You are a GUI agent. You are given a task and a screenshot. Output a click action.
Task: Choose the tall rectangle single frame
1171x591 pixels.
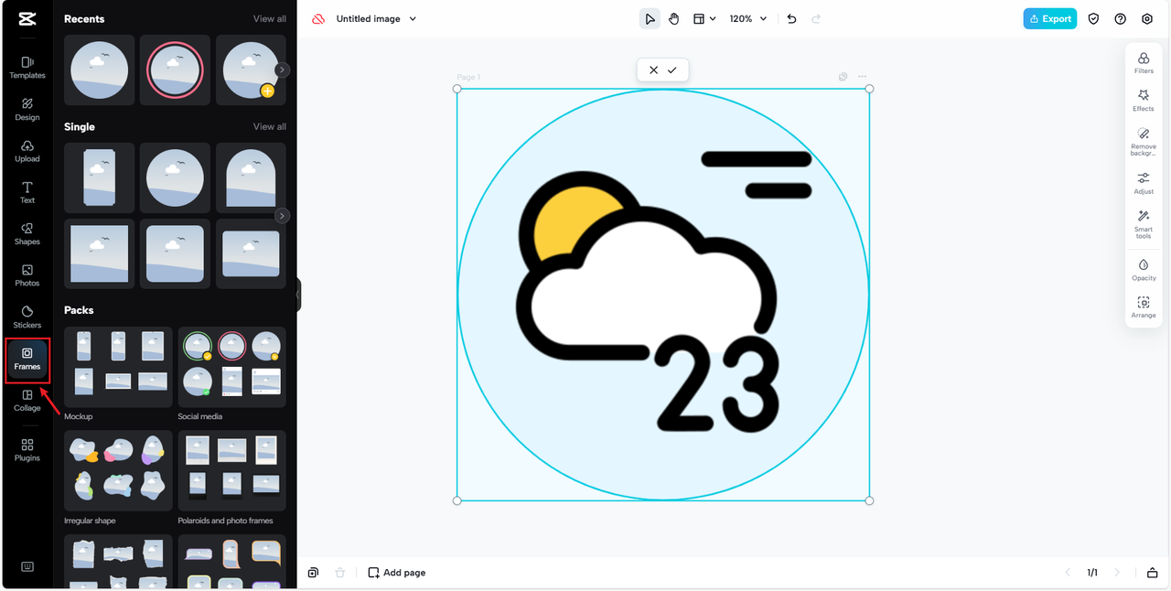coord(99,177)
